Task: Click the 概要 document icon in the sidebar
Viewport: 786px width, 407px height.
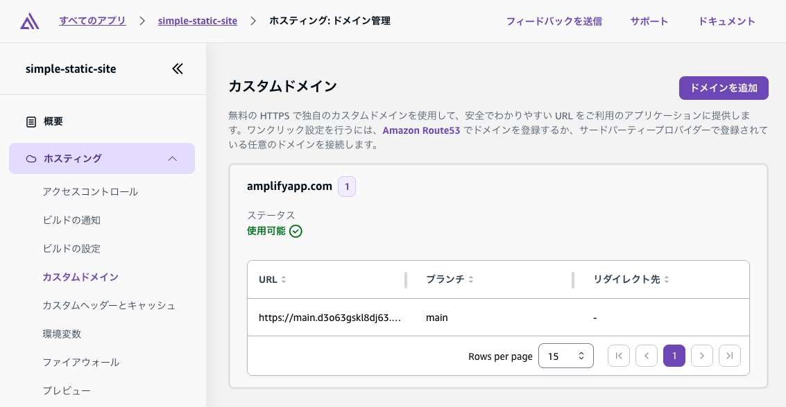Action: coord(31,122)
